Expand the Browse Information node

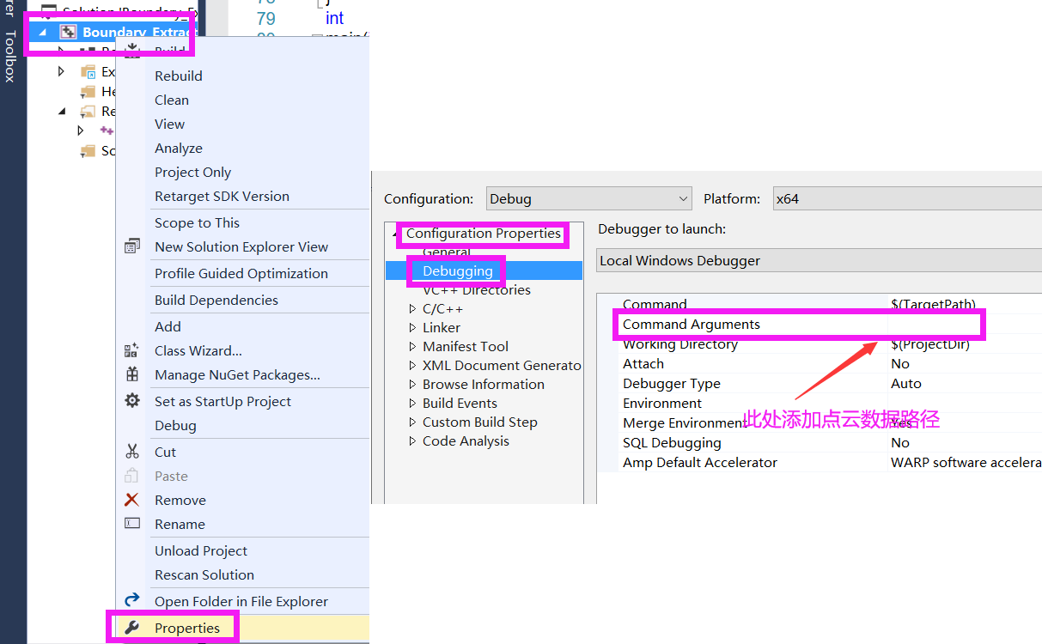412,385
